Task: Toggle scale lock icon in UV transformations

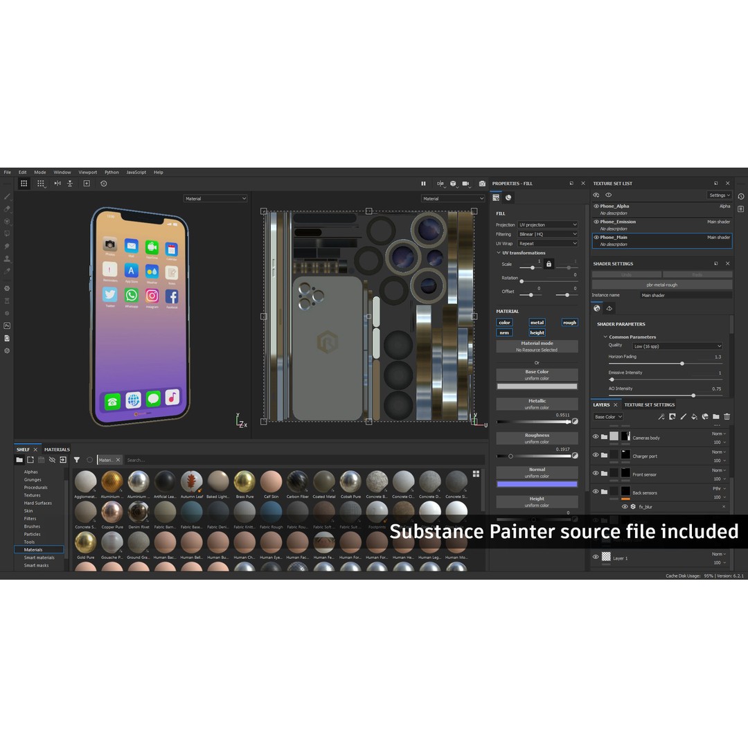Action: pyautogui.click(x=549, y=265)
